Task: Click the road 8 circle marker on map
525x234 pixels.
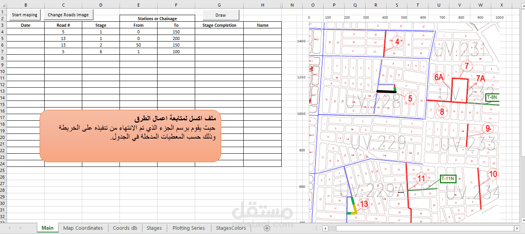Action: 442,112
